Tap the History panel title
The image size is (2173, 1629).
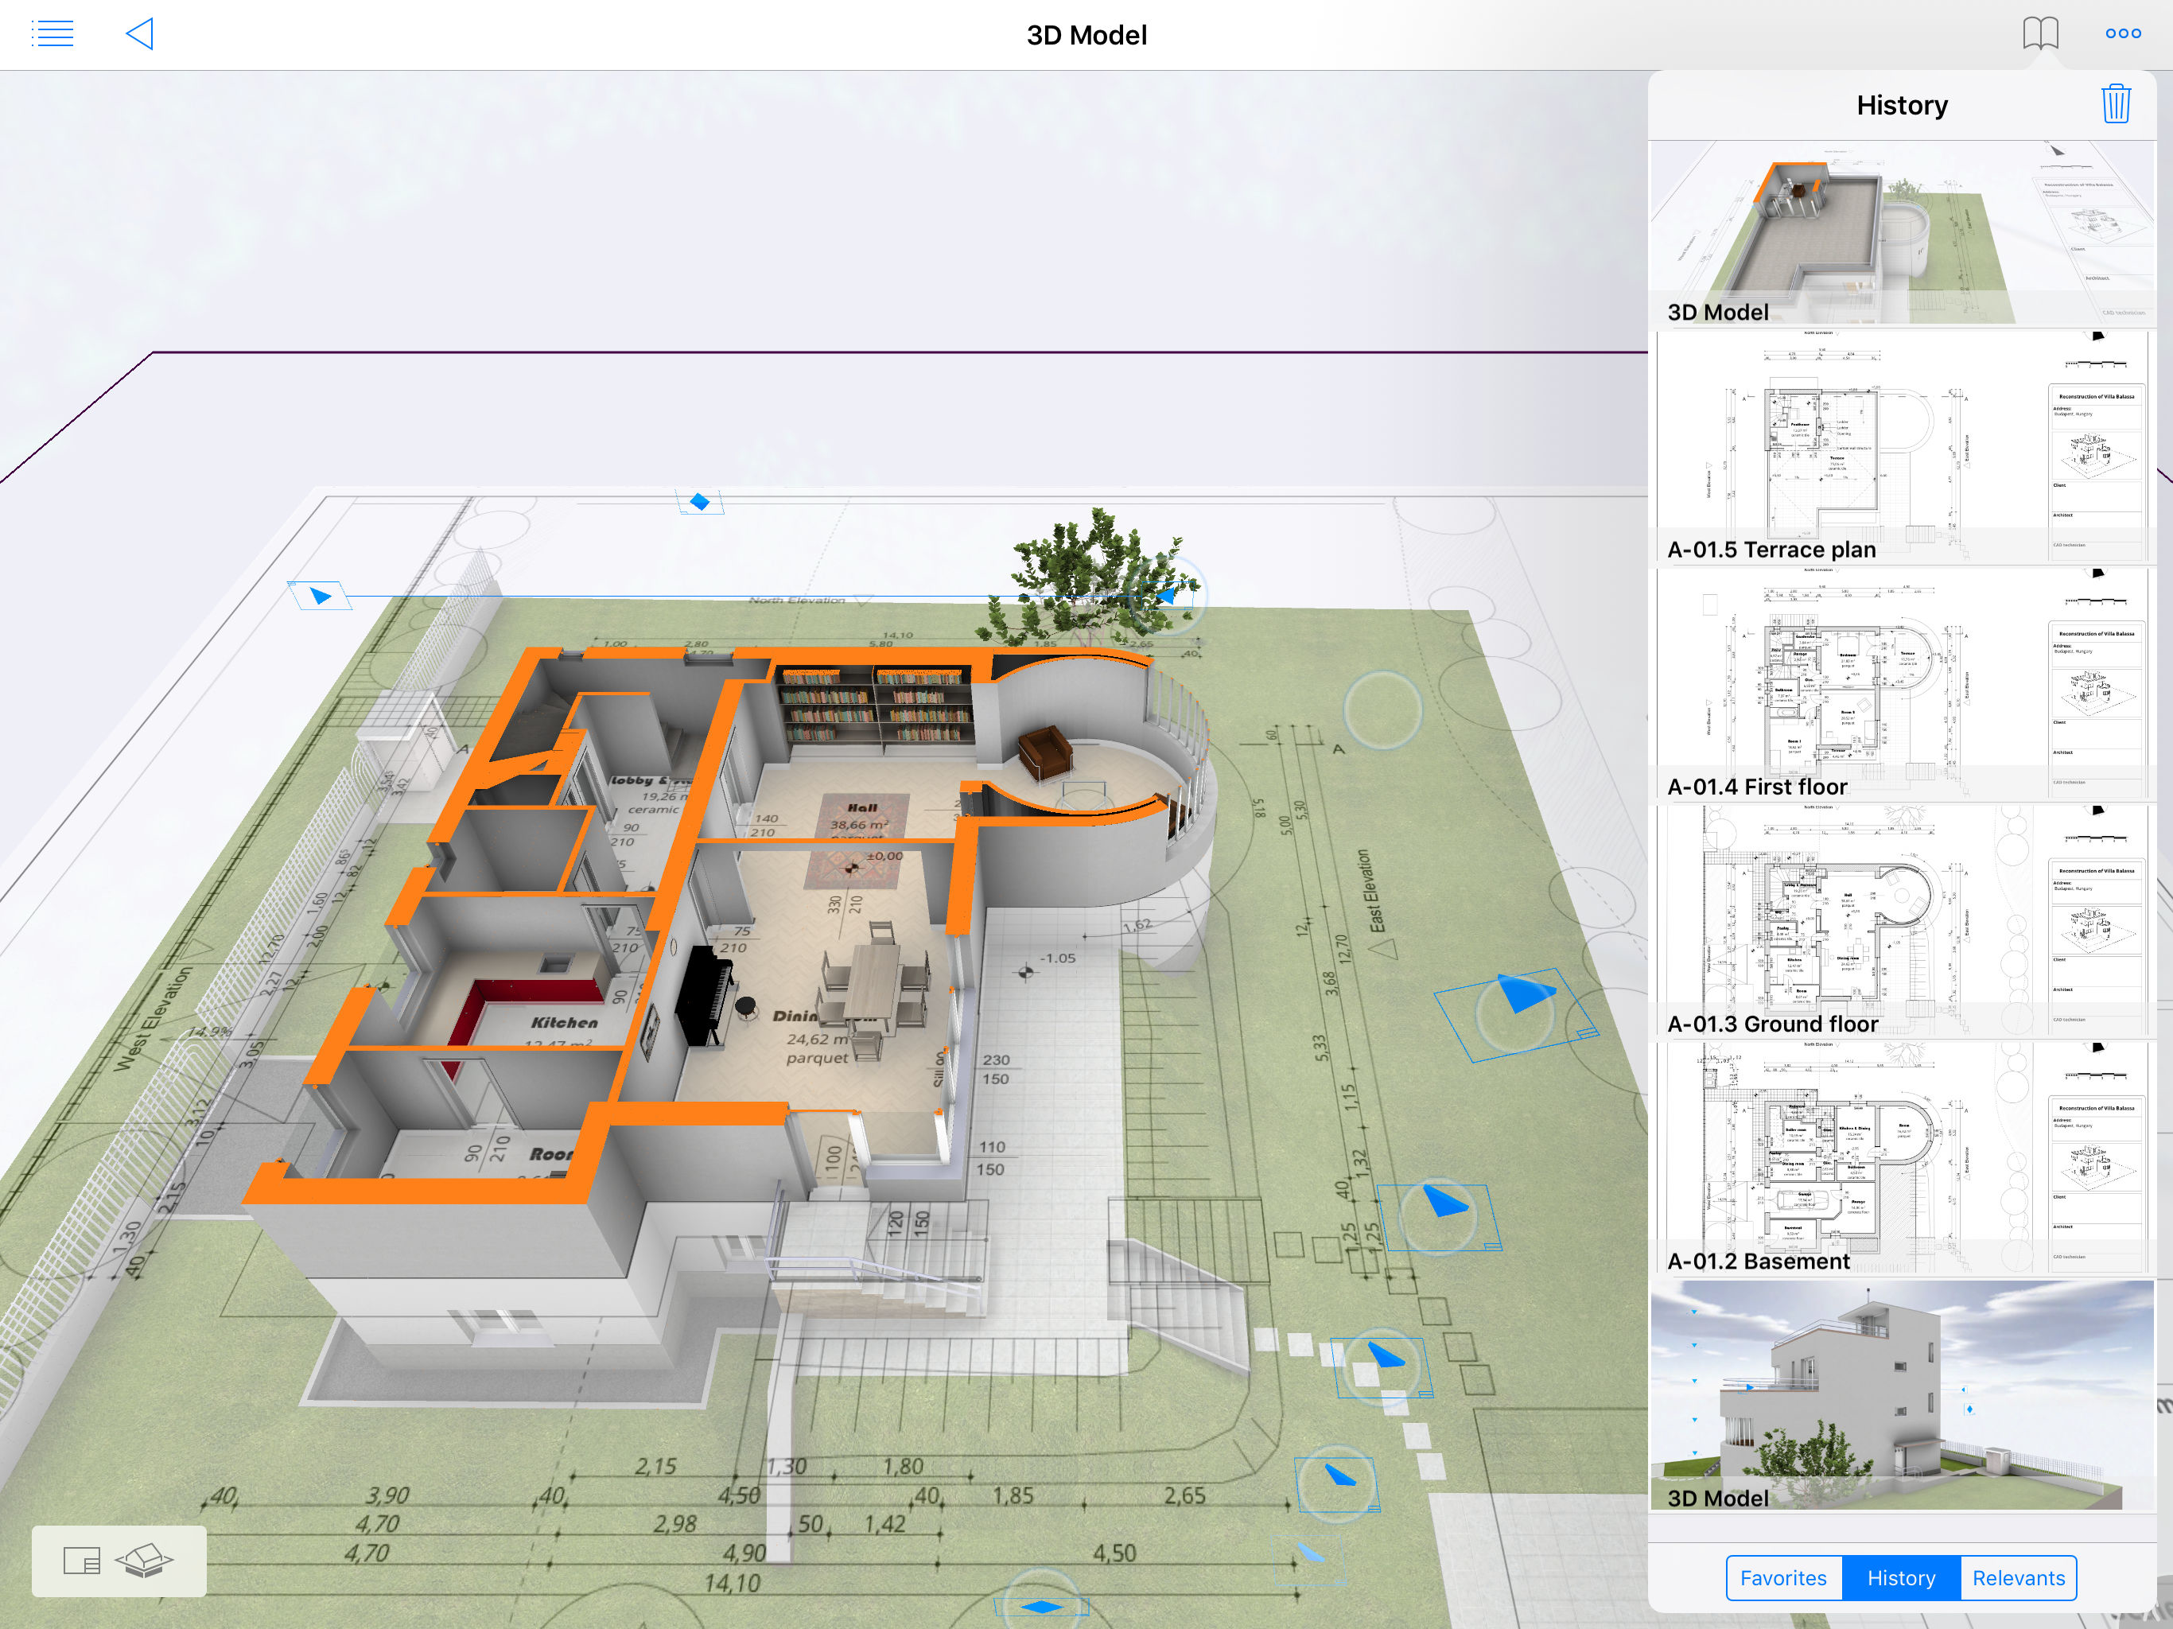tap(1901, 105)
